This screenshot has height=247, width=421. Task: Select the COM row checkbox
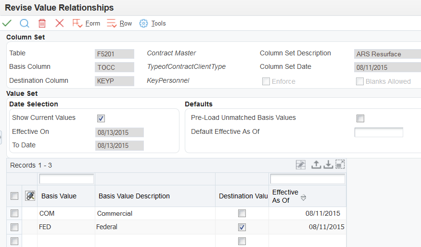[x=14, y=213]
